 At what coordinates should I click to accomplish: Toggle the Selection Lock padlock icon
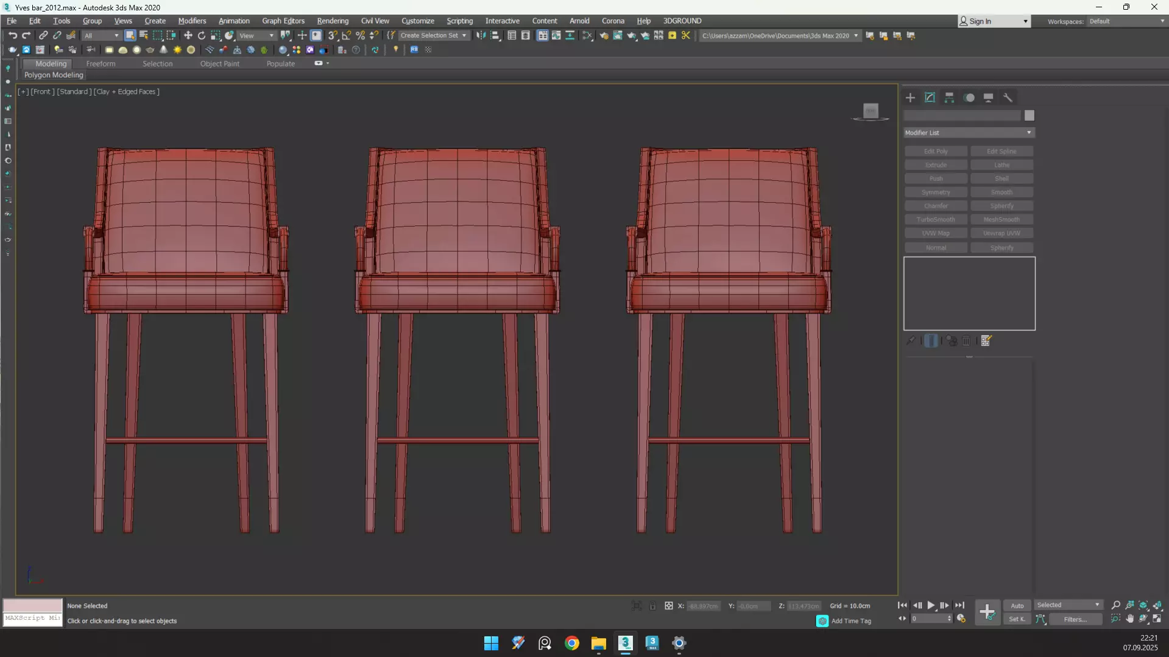pyautogui.click(x=652, y=606)
